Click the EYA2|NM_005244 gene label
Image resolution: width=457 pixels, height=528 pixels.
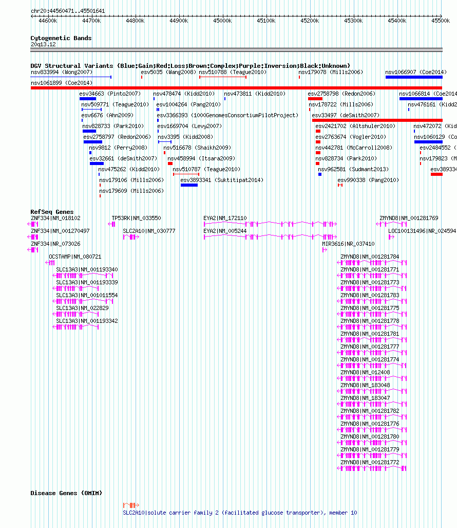coord(225,231)
